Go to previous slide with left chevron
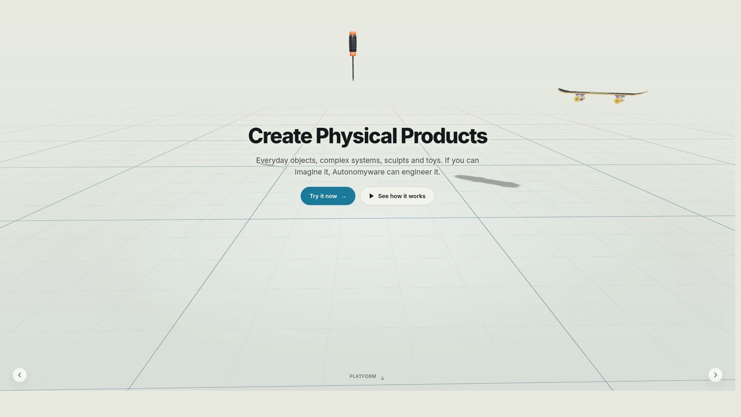 pyautogui.click(x=20, y=375)
